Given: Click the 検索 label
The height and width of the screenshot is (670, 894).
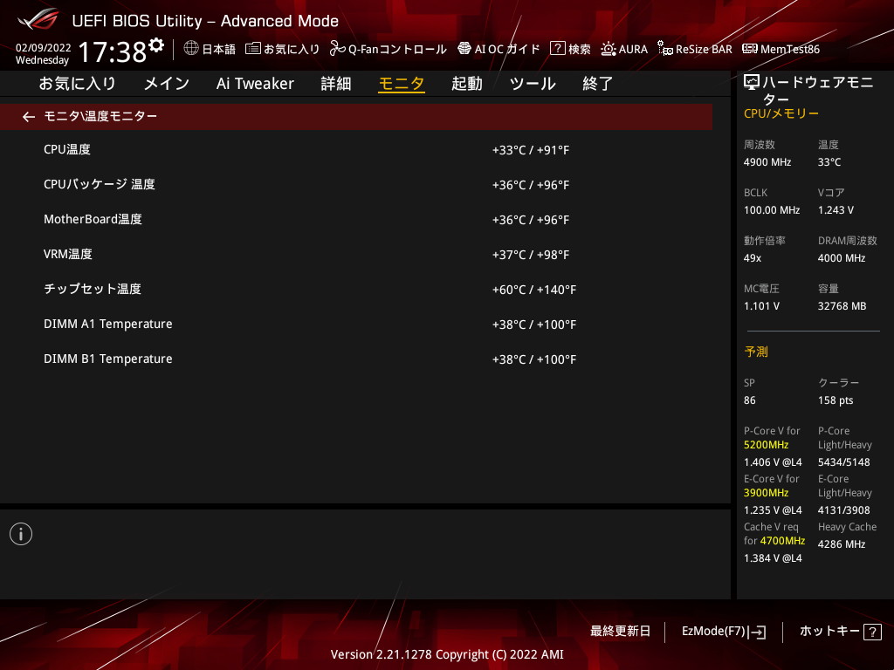Looking at the screenshot, I should 580,49.
